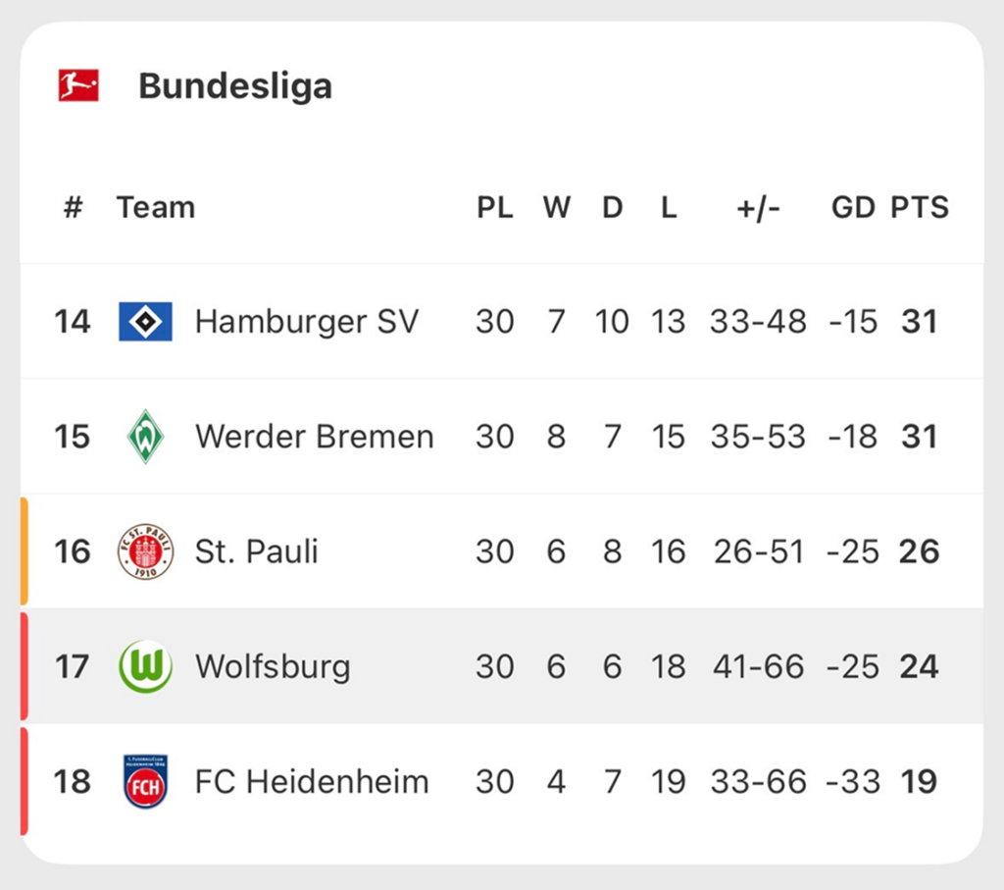Open the FC Heidenheim team name
Screen dimensions: 1004x890
point(312,782)
